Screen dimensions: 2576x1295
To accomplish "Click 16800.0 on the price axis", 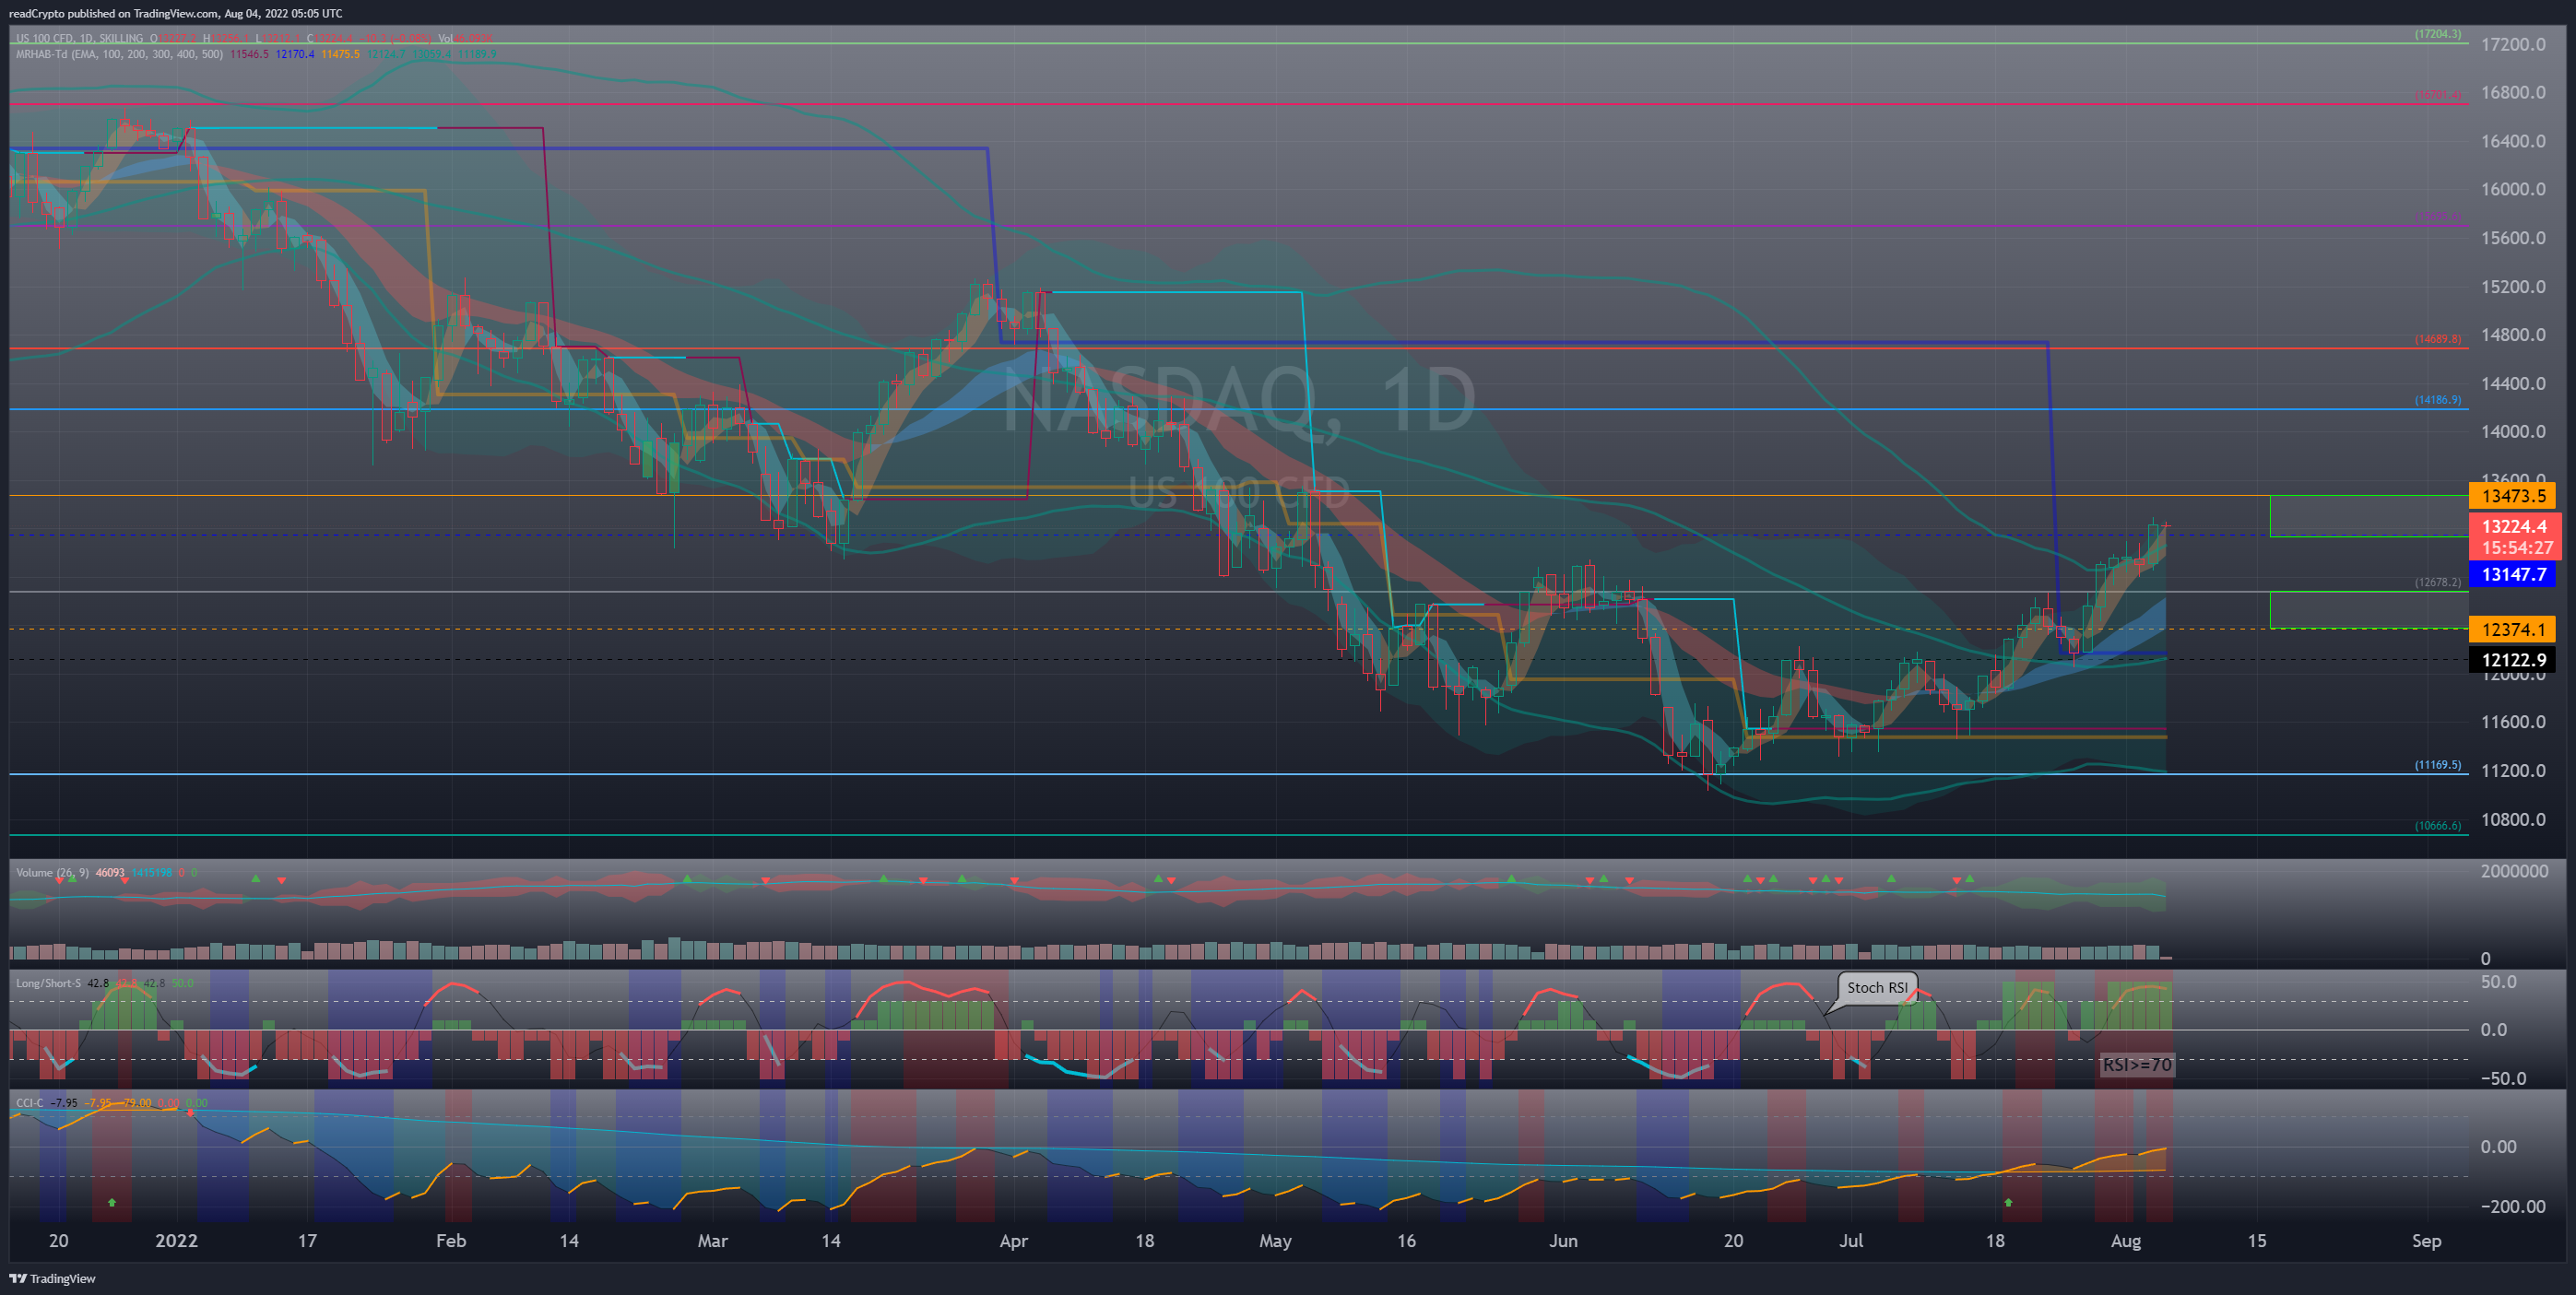I will click(2513, 92).
